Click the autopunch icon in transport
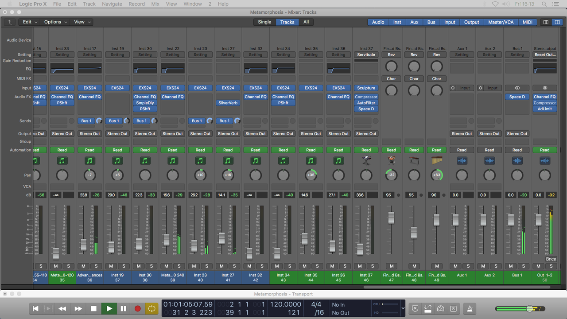The image size is (567, 319). (428, 308)
